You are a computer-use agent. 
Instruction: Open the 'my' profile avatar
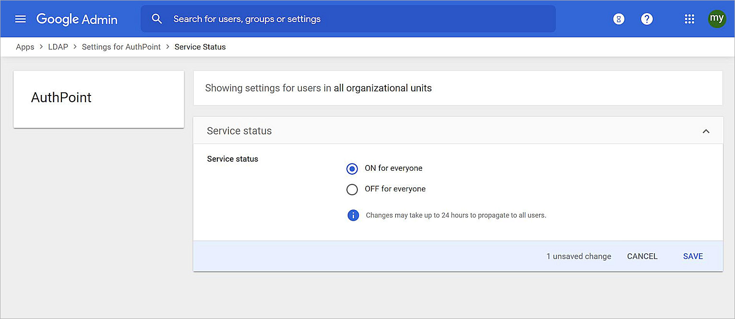point(717,19)
